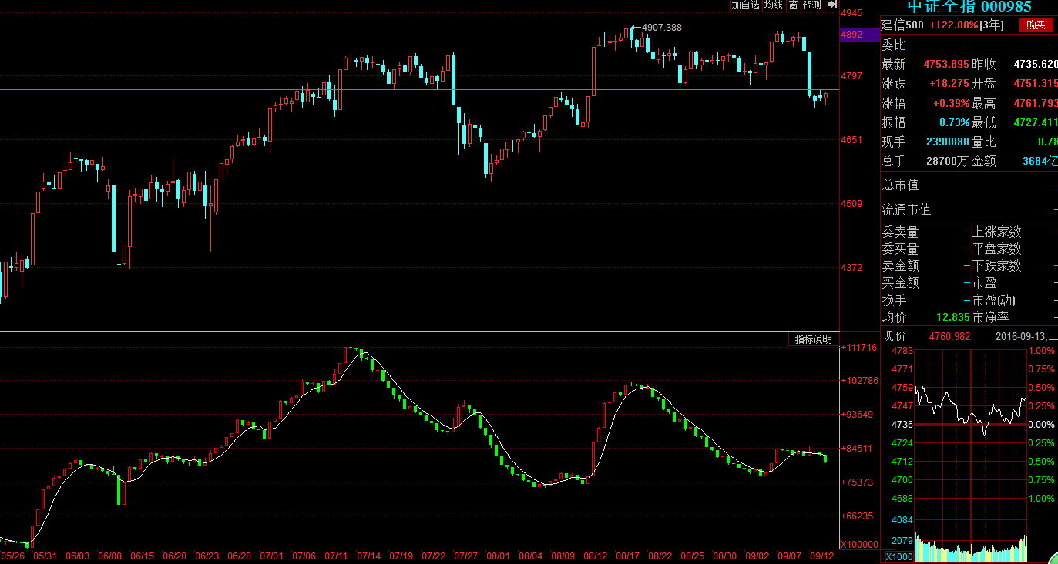Select the 中证全指 000985 title
The width and height of the screenshot is (1058, 564).
point(969,6)
